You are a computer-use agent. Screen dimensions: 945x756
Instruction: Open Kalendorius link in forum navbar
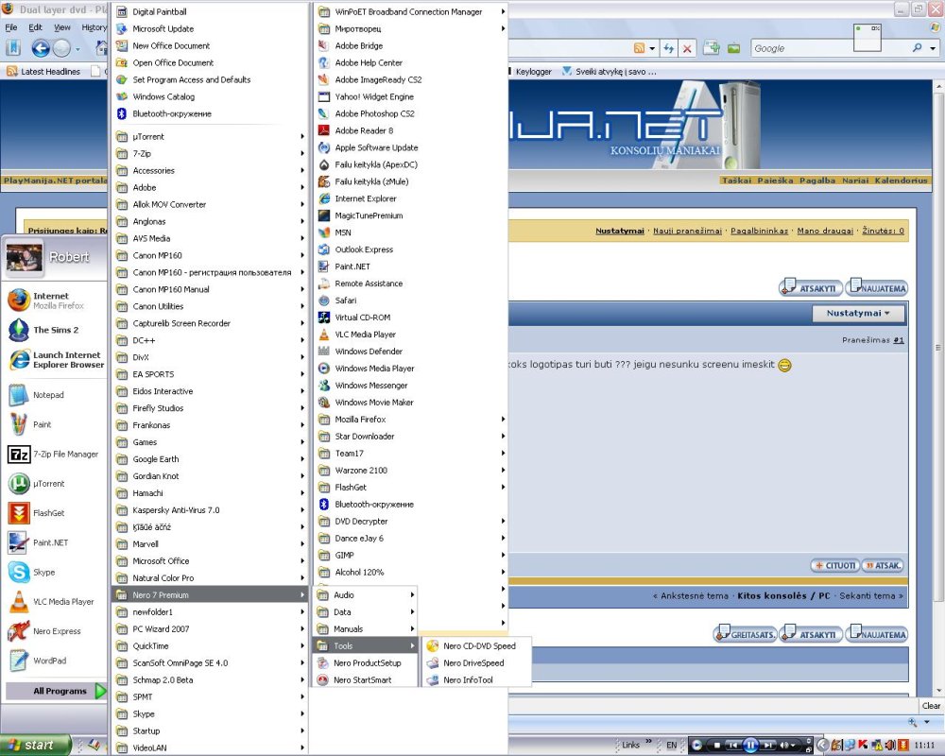coord(901,180)
